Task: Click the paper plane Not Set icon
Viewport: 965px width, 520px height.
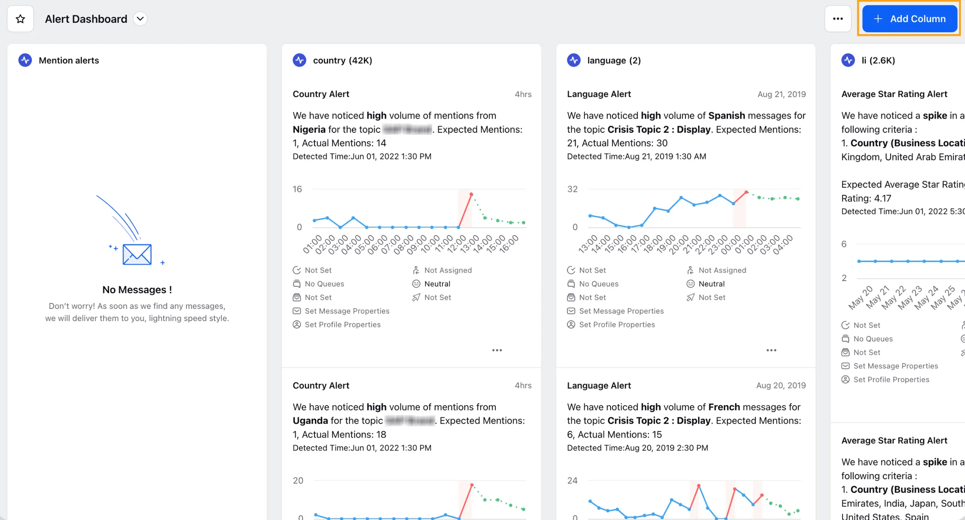Action: pos(416,297)
